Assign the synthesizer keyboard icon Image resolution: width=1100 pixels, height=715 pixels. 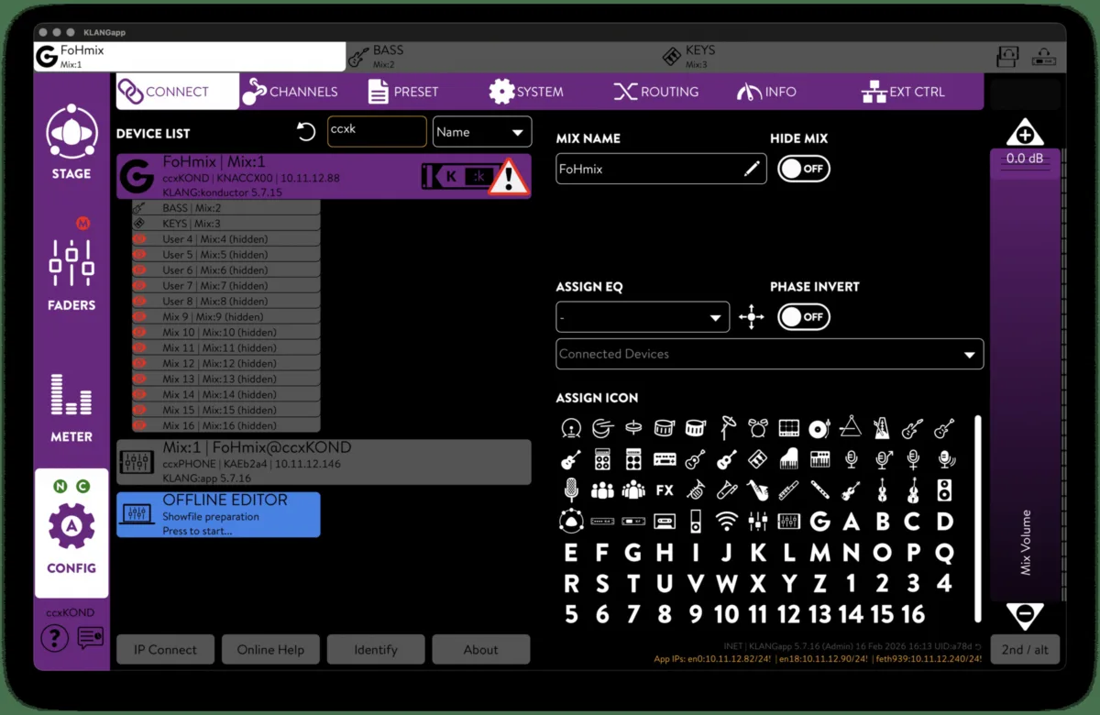[819, 459]
